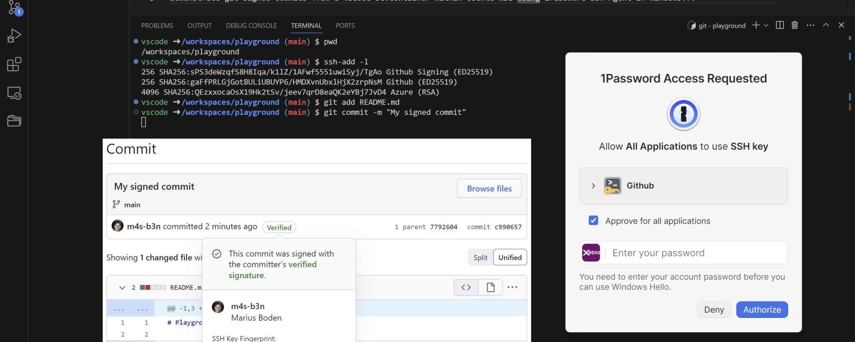Click Browse files button
Image resolution: width=855 pixels, height=342 pixels.
(489, 189)
